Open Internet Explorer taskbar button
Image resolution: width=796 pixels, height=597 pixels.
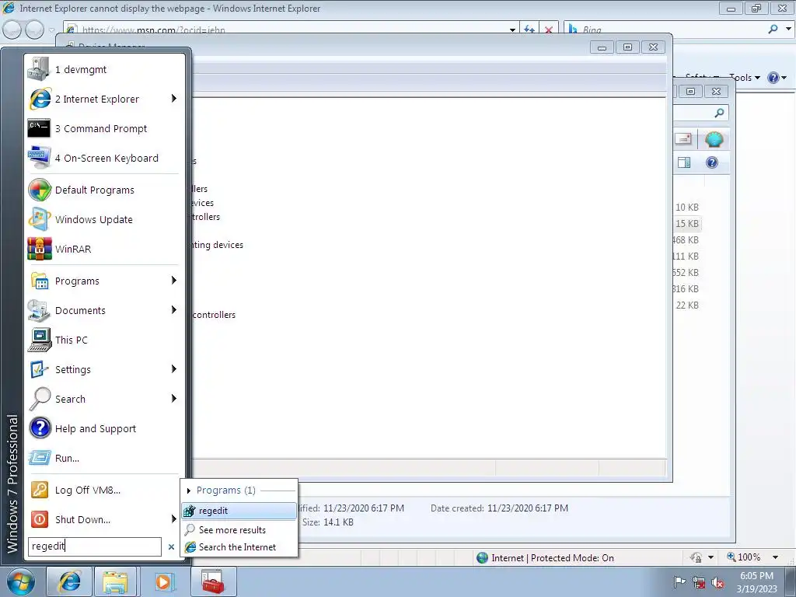(69, 581)
